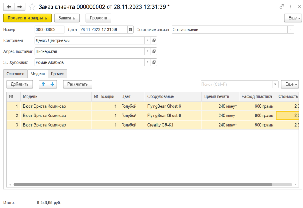Select row 1 Бюст Эрнста Коммисар cell
This screenshot has width=303, height=208.
[x=56, y=106]
